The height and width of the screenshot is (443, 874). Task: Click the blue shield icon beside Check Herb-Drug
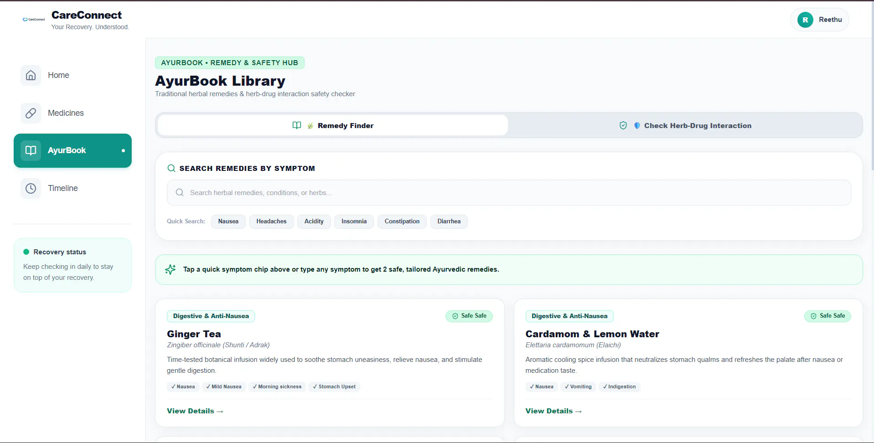point(637,125)
